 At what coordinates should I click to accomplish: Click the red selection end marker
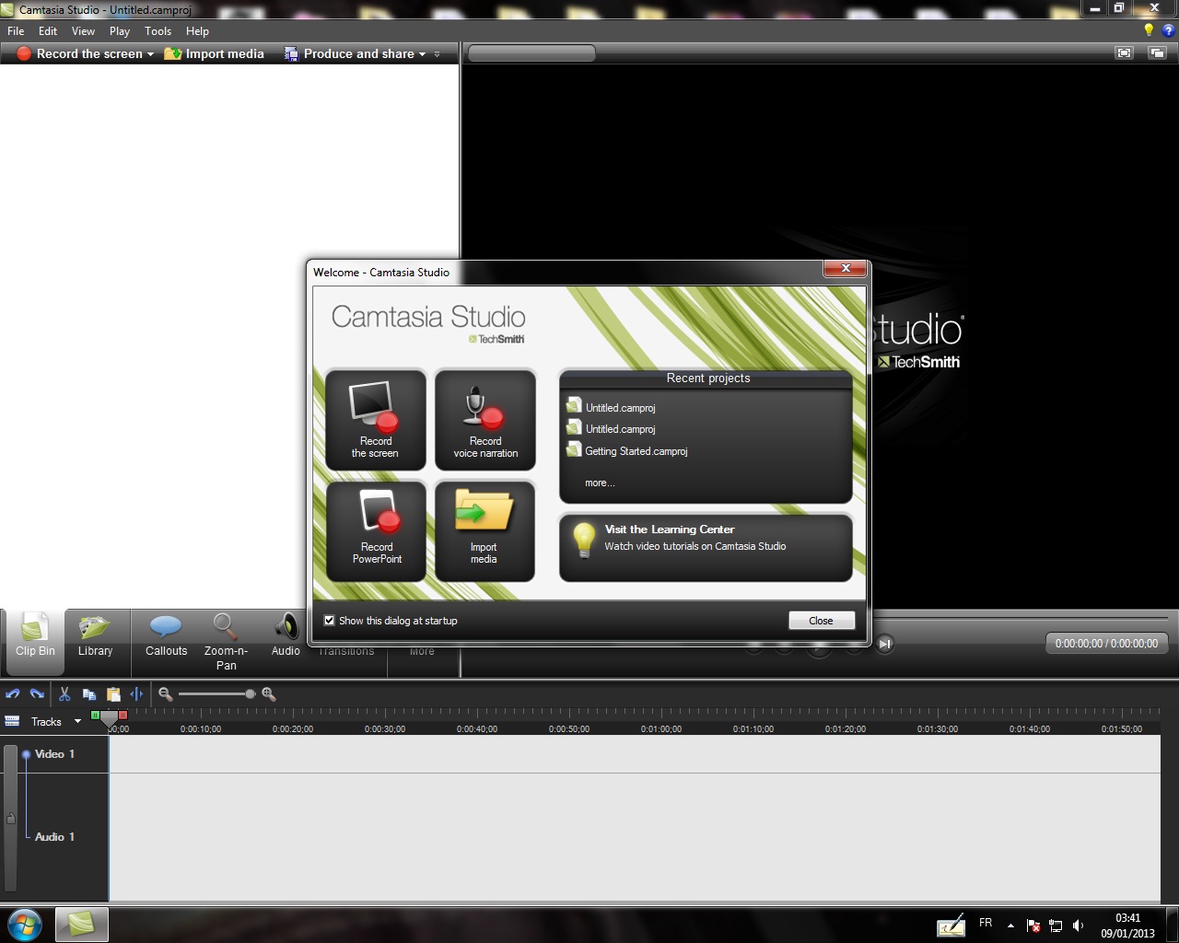point(123,715)
